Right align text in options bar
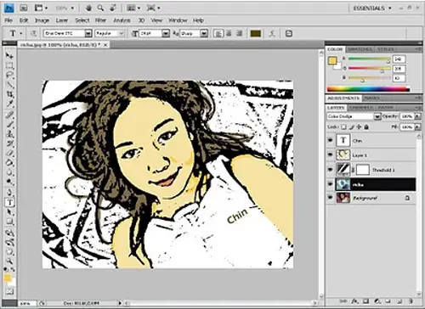This screenshot has width=425, height=309. pos(239,34)
